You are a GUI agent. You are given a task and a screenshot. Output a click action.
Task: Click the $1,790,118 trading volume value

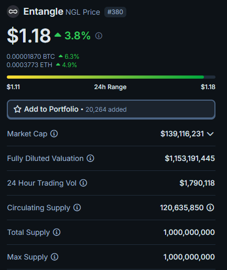pos(197,183)
